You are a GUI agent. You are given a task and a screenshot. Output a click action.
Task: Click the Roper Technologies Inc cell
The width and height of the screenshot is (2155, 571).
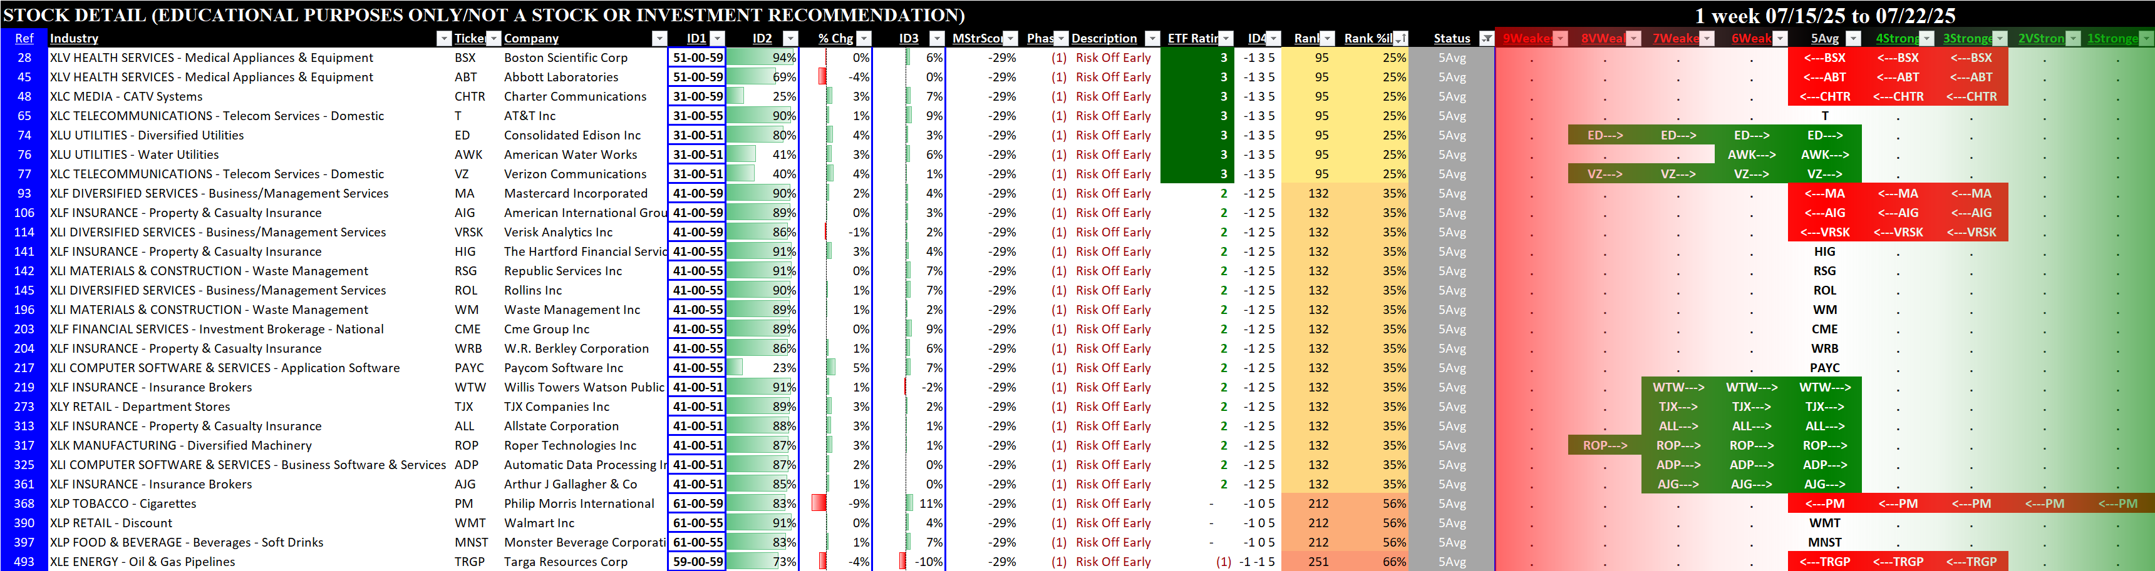[570, 445]
